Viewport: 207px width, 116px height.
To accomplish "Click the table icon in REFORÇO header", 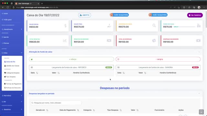I will (32, 67).
